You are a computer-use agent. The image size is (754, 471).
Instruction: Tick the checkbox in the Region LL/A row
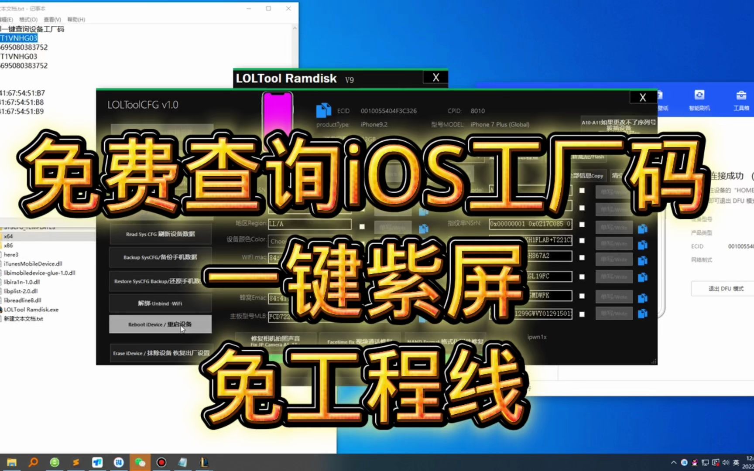[362, 226]
